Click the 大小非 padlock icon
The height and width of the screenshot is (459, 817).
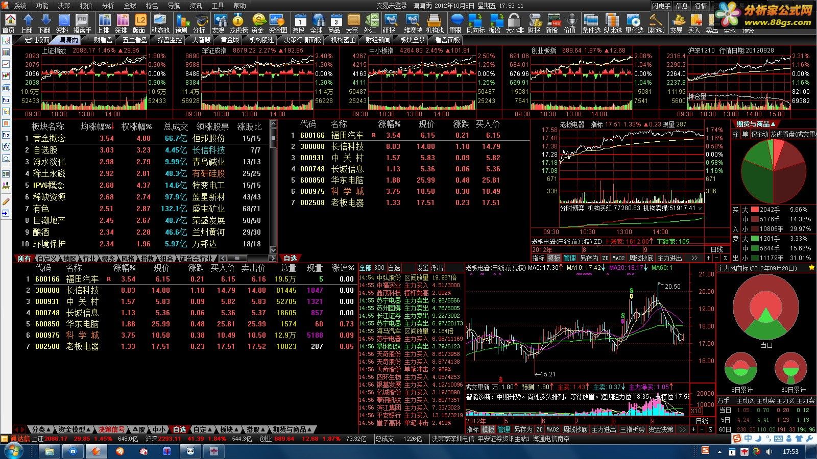point(515,23)
